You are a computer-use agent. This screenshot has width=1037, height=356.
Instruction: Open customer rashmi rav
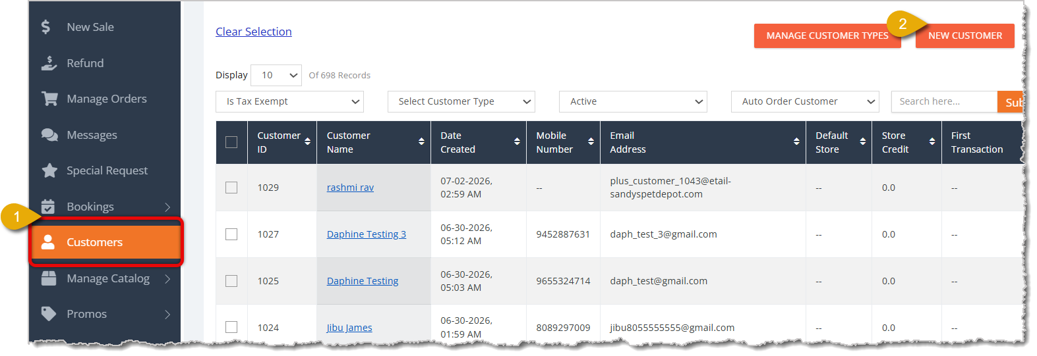click(350, 188)
